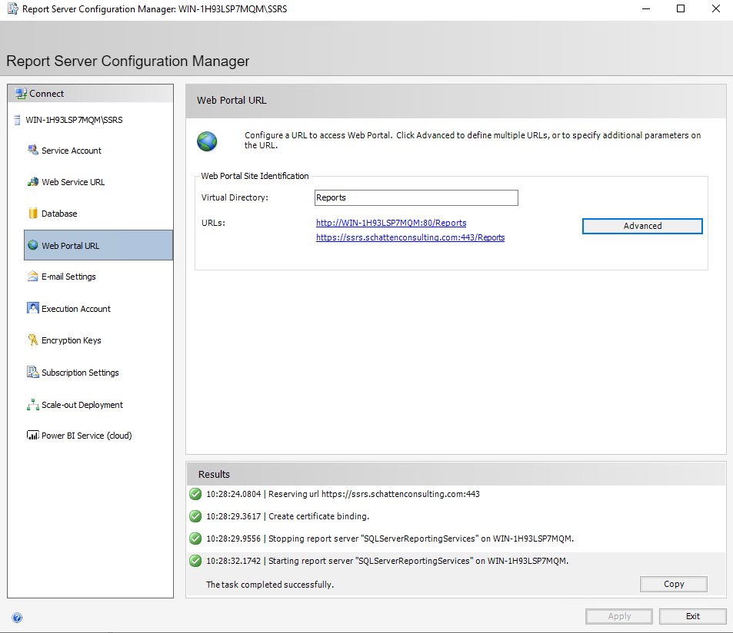Image resolution: width=733 pixels, height=633 pixels.
Task: Click the Virtual Directory text field
Action: pyautogui.click(x=415, y=197)
